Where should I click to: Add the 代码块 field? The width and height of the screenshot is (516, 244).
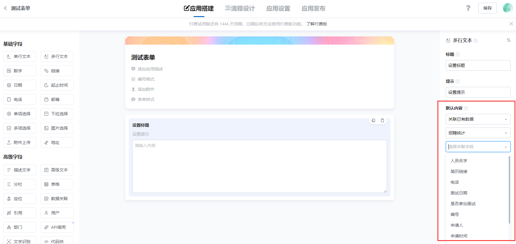tap(57, 240)
